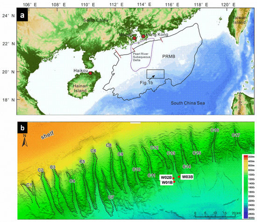This screenshot has width=257, height=222.
Task: Click canyon label C16
Action: click(x=215, y=130)
